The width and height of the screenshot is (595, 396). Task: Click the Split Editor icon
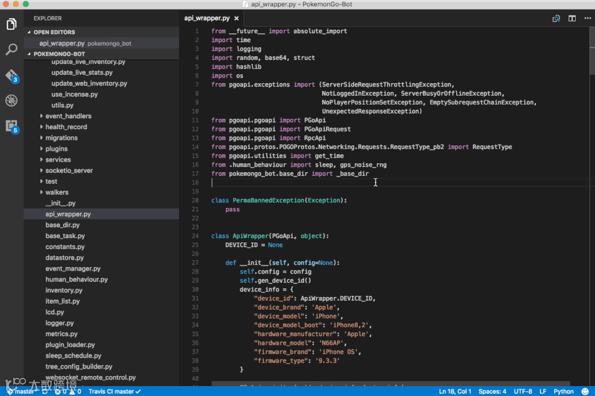click(x=572, y=18)
